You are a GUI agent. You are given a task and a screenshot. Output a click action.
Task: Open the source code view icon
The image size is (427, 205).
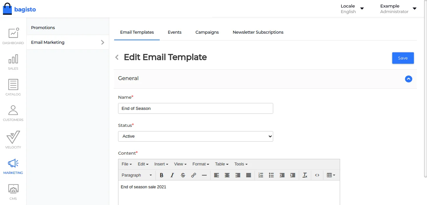pos(317,175)
